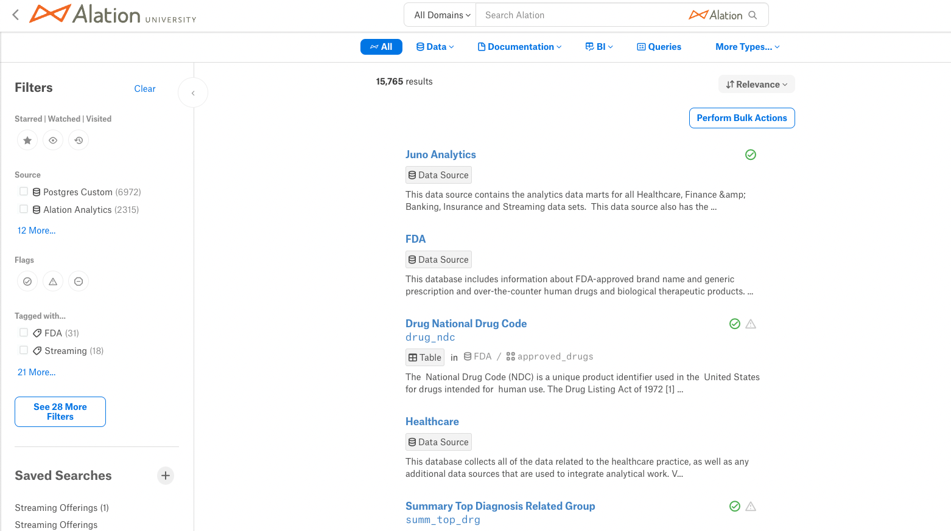The image size is (951, 531).
Task: Click Data Source badge under Healthcare
Action: (x=438, y=442)
